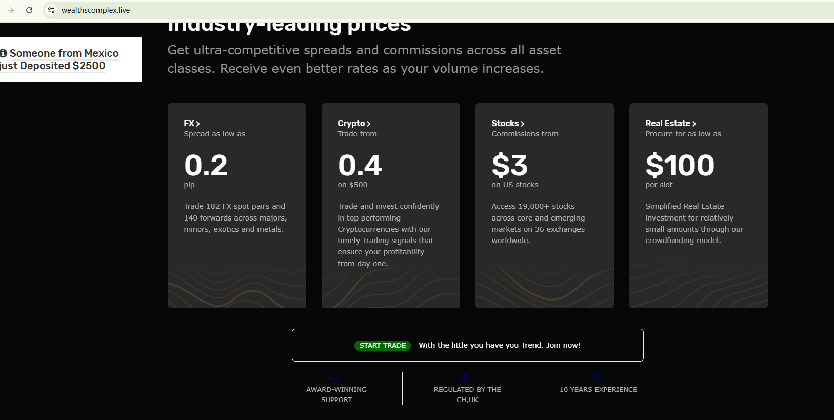The height and width of the screenshot is (420, 834).
Task: Open the FX heading link
Action: click(x=189, y=123)
